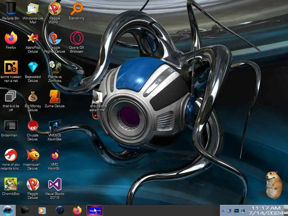Select Big Money Deluxe money bag icon

(33, 101)
